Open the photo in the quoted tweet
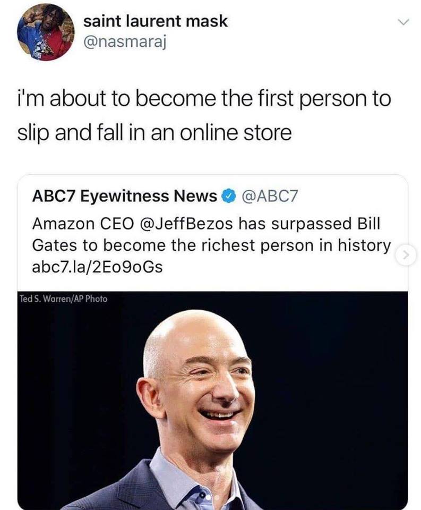Screen dimensions: 421x510 (x=212, y=400)
